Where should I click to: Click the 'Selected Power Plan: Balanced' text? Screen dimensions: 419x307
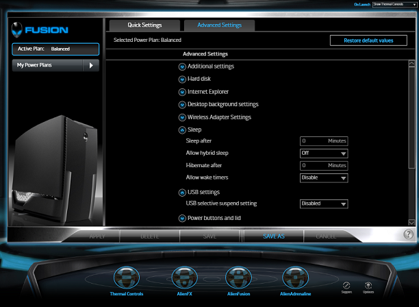point(147,40)
